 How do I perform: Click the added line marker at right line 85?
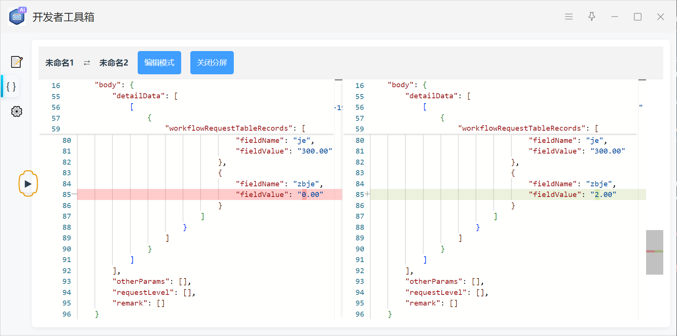coord(367,194)
